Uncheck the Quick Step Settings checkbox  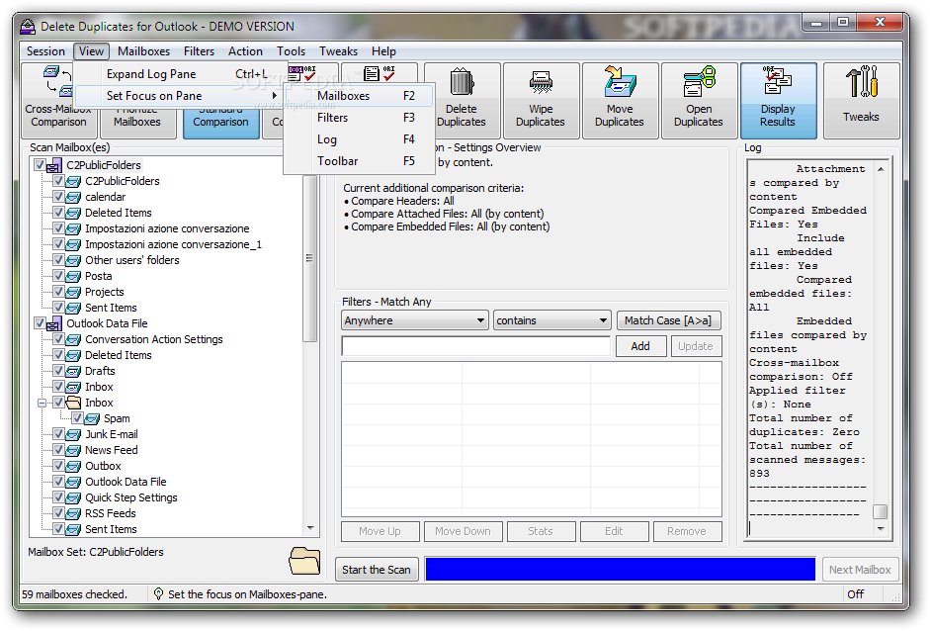coord(58,496)
